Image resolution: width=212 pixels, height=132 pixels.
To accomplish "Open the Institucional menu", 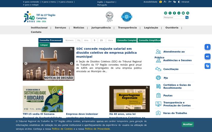I will point(39,28).
